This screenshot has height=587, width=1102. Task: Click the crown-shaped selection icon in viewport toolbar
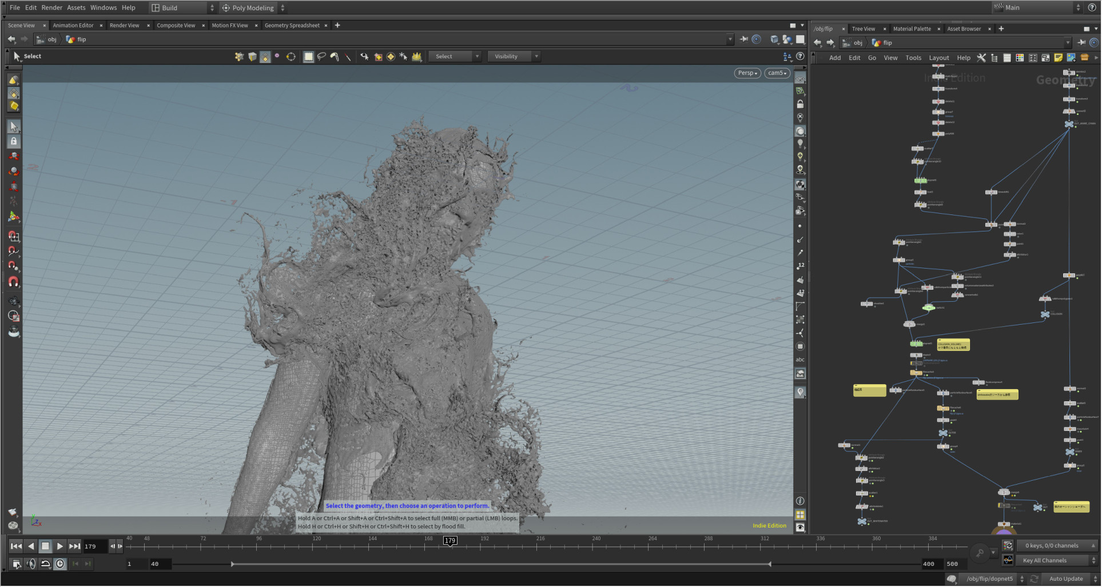click(x=417, y=57)
